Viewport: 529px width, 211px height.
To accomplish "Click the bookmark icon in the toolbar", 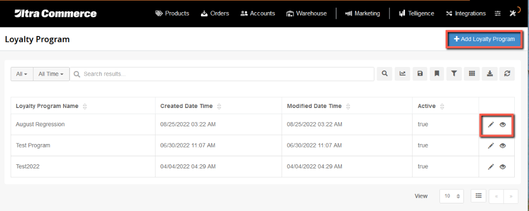I will pos(437,74).
